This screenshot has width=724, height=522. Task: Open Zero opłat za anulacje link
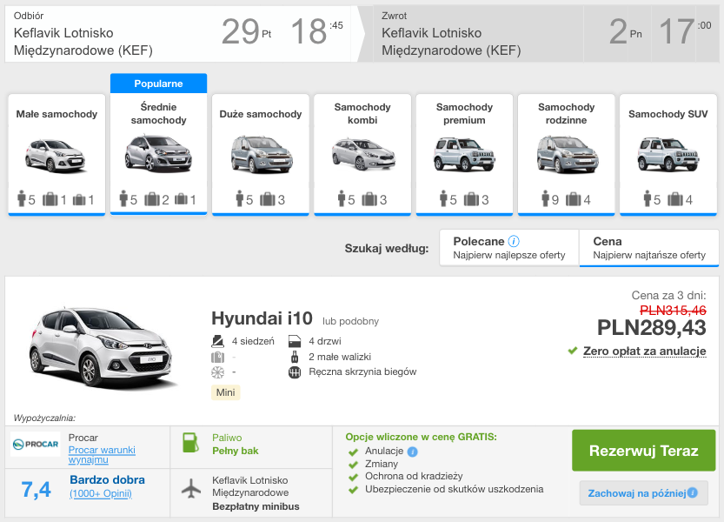click(x=645, y=351)
